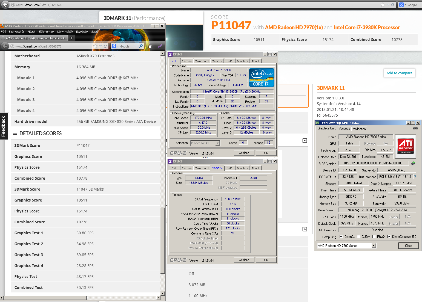Switch to Mainboard tab in upper CPU-Z

click(202, 61)
